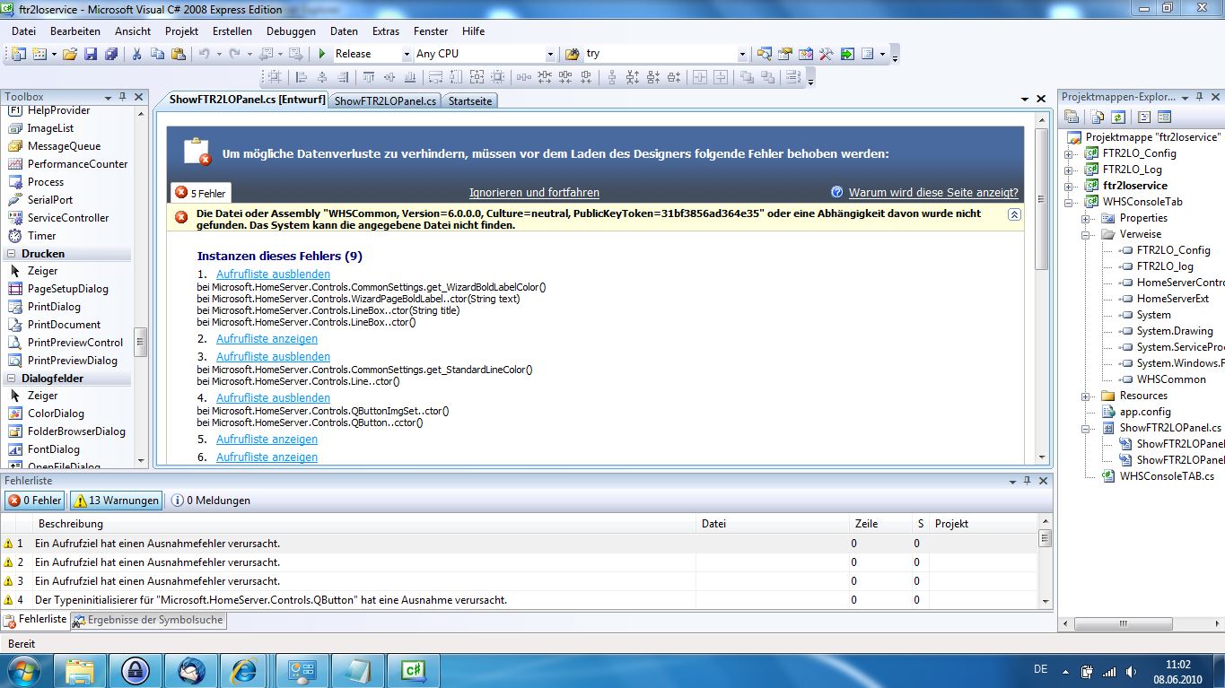Viewport: 1225px width, 688px height.
Task: Click the Open File folder icon
Action: [x=72, y=54]
